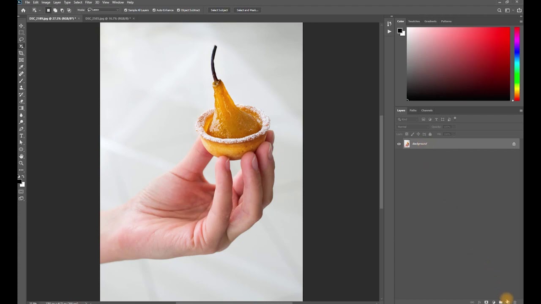
Task: Activate the Eraser tool
Action: click(x=21, y=101)
